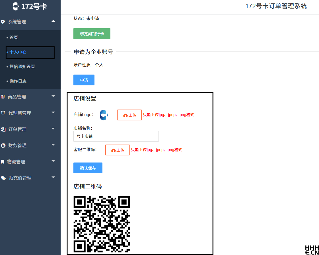Click the 预充值管理 tag icon
Image resolution: width=319 pixels, height=255 pixels.
coord(3,178)
